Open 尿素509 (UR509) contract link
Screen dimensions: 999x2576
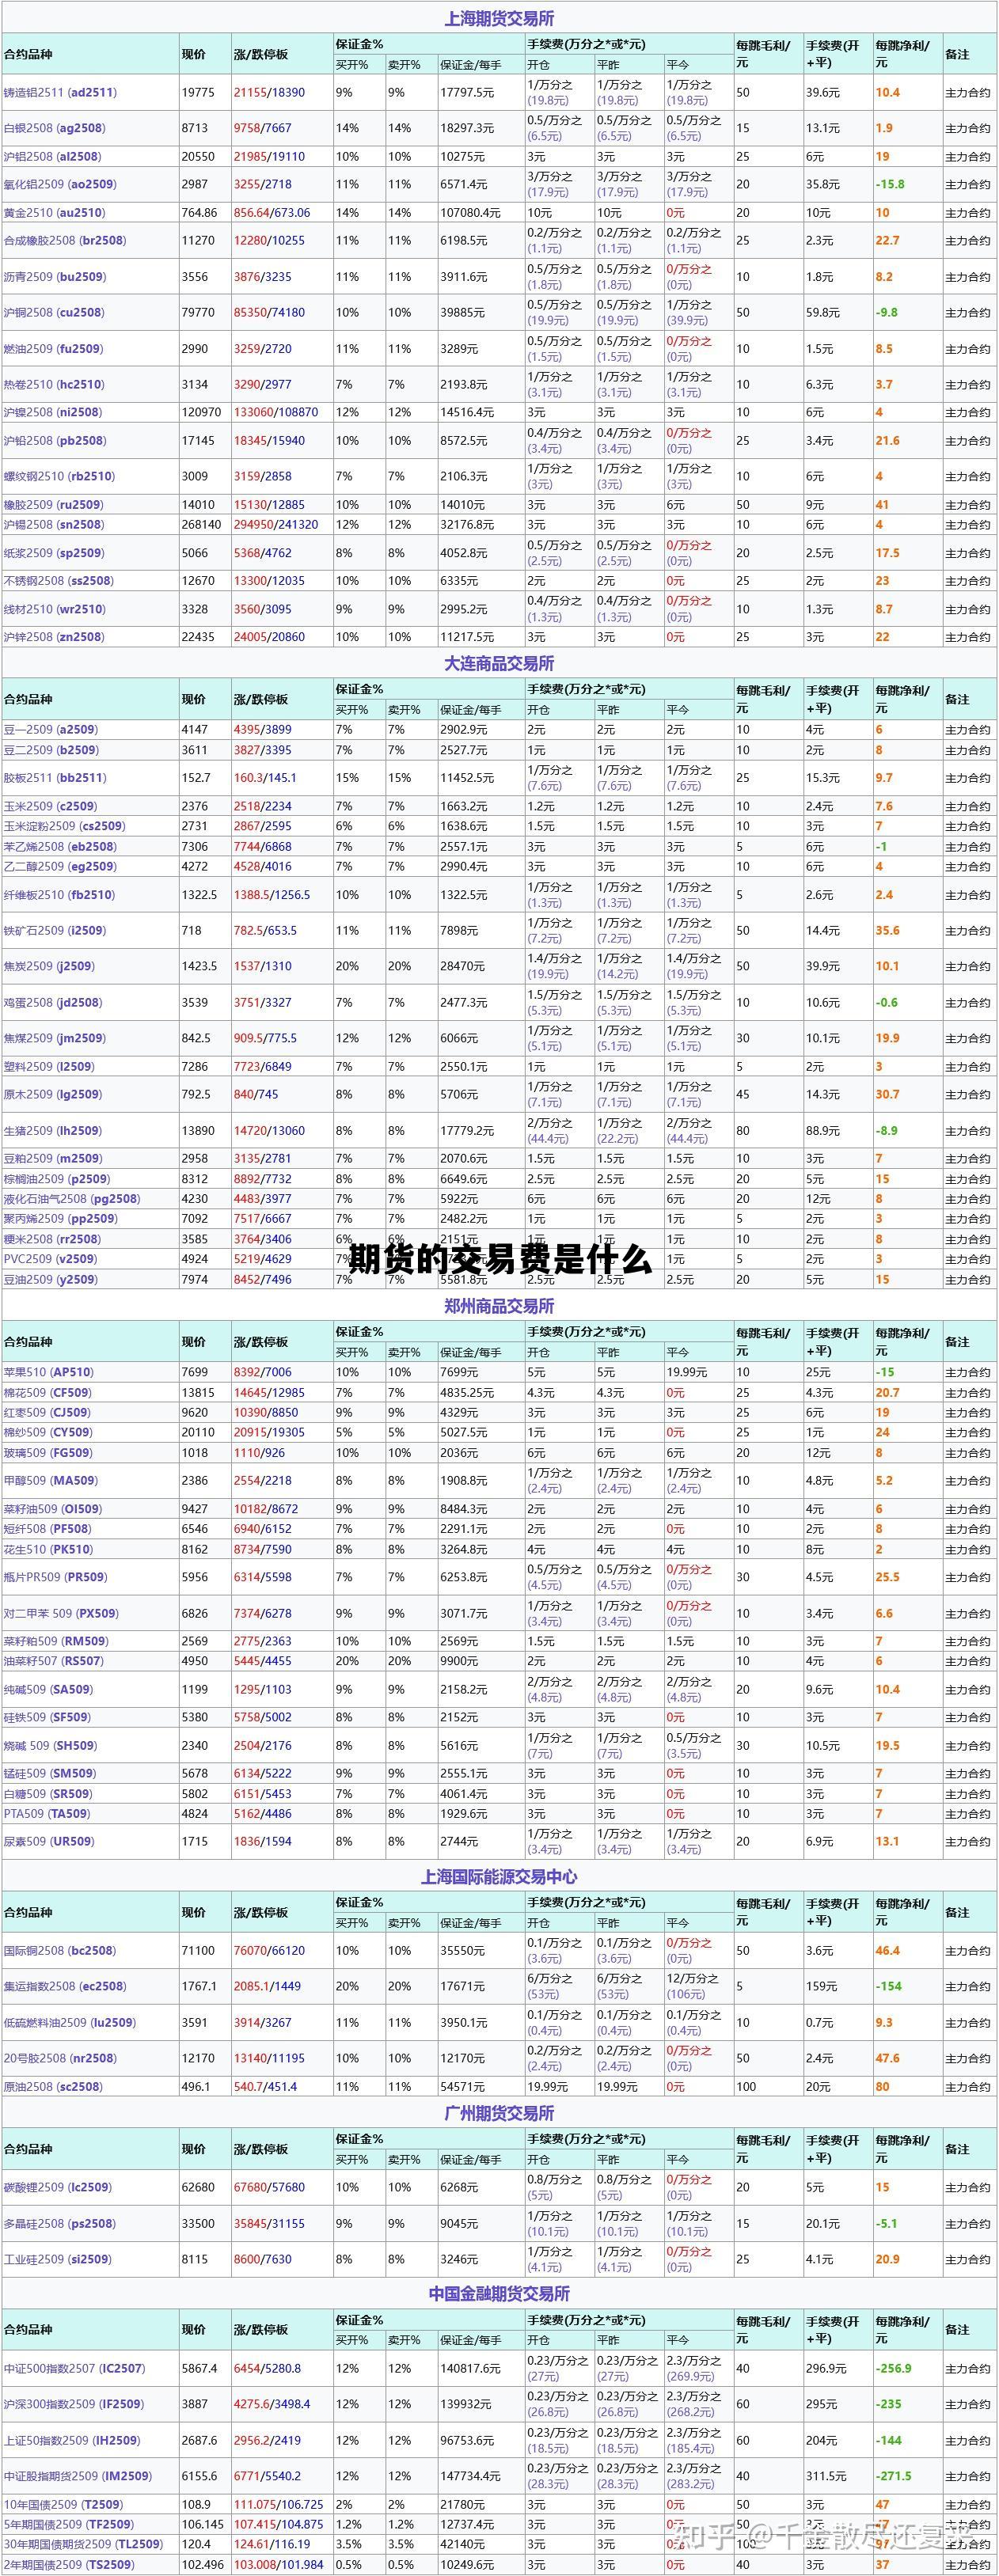coord(49,1841)
